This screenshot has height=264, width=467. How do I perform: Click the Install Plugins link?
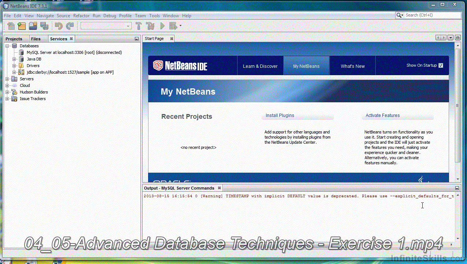point(280,115)
